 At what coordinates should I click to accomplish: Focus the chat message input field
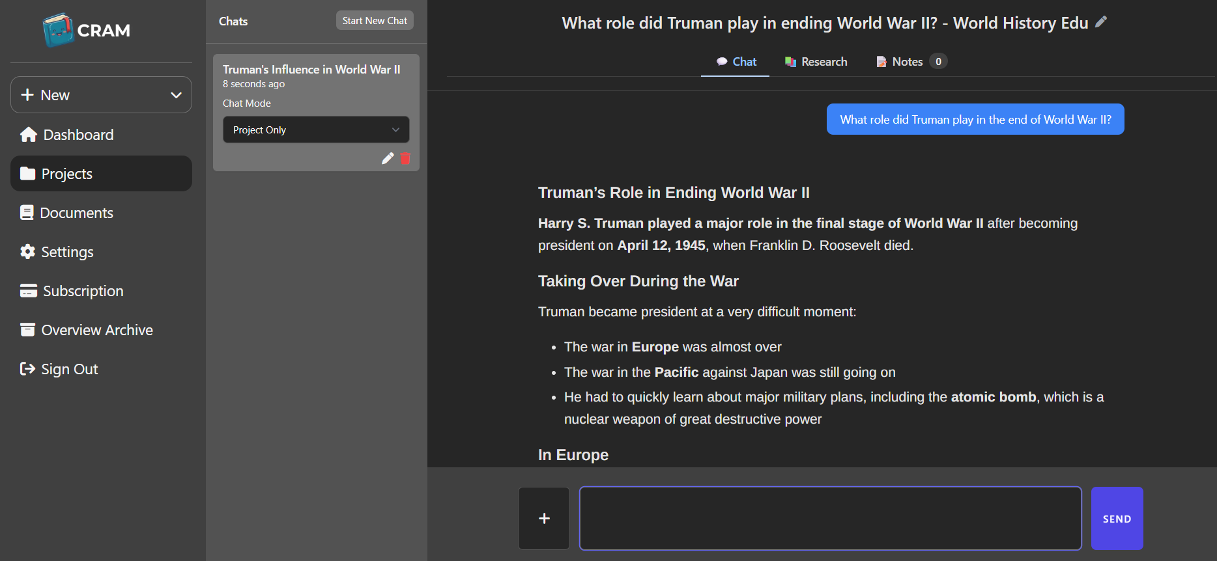tap(831, 519)
